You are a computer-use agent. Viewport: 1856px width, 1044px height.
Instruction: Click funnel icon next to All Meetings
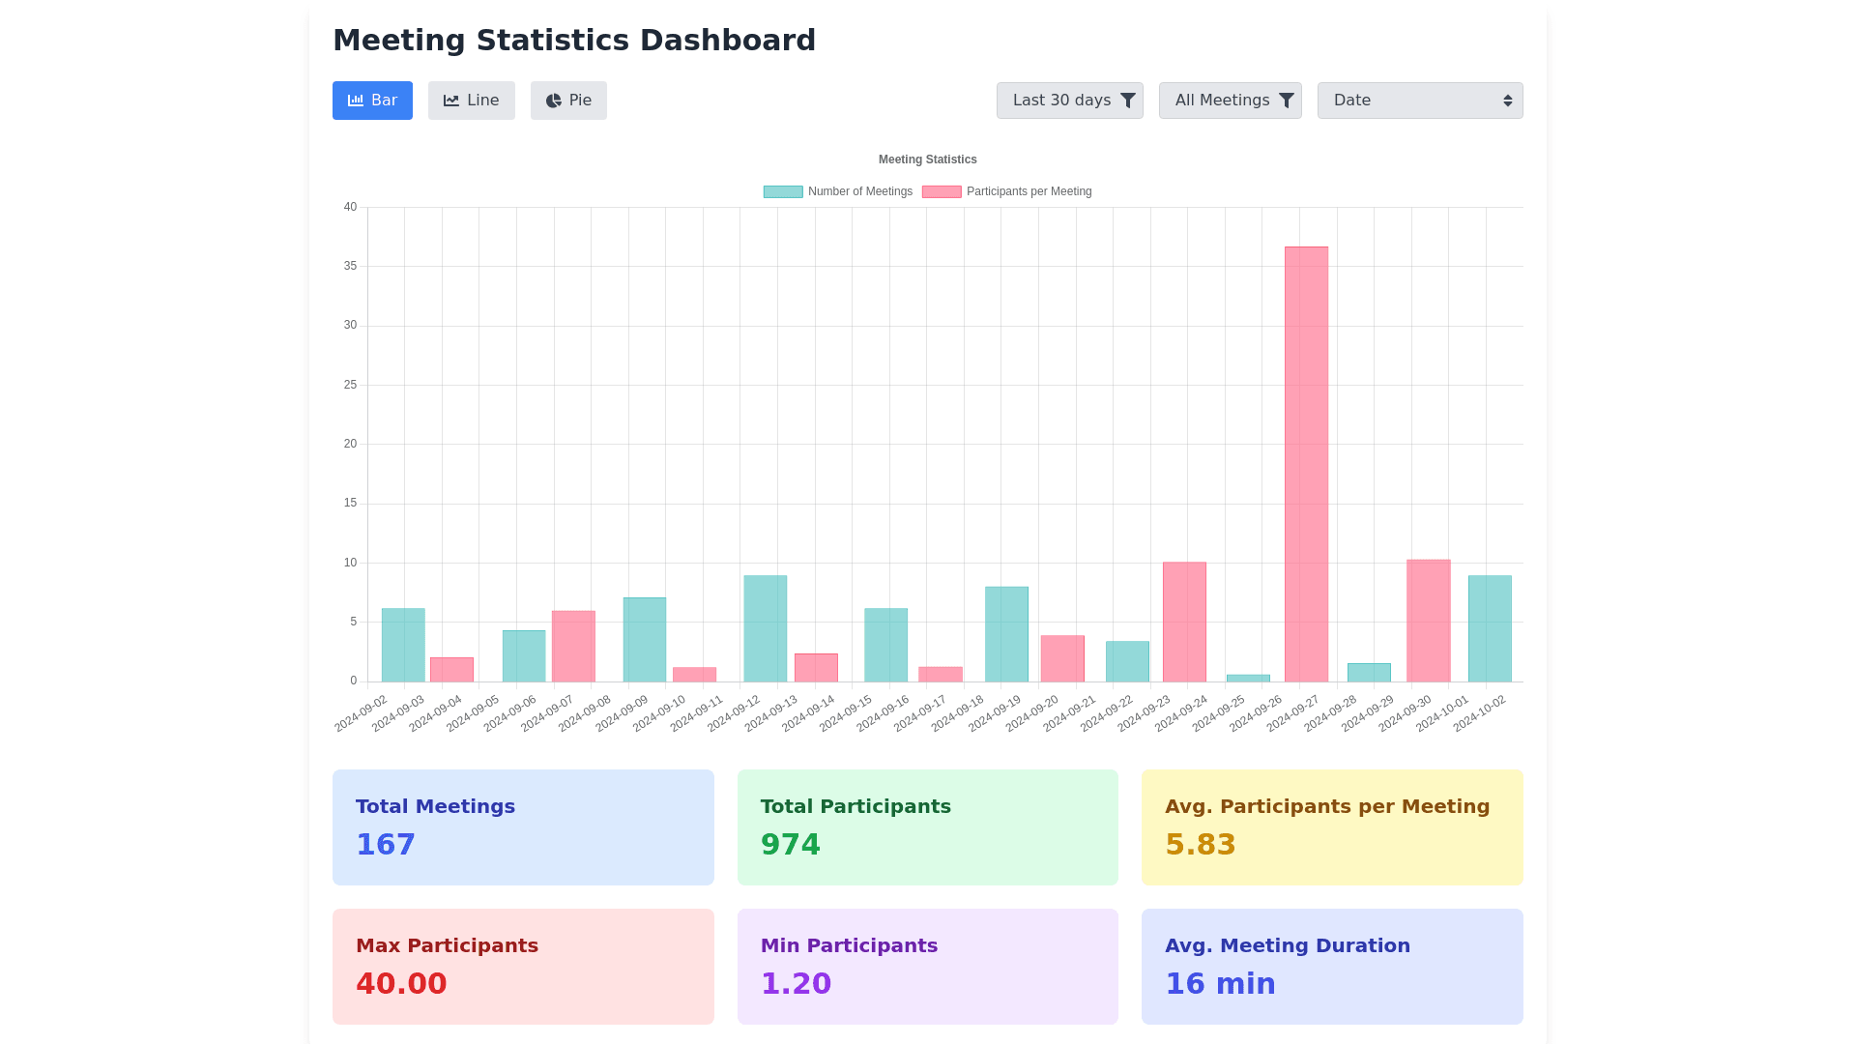1287,101
